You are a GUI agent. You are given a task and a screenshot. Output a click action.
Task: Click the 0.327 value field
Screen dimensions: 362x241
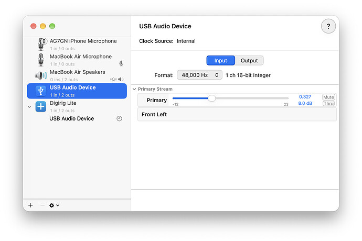305,97
